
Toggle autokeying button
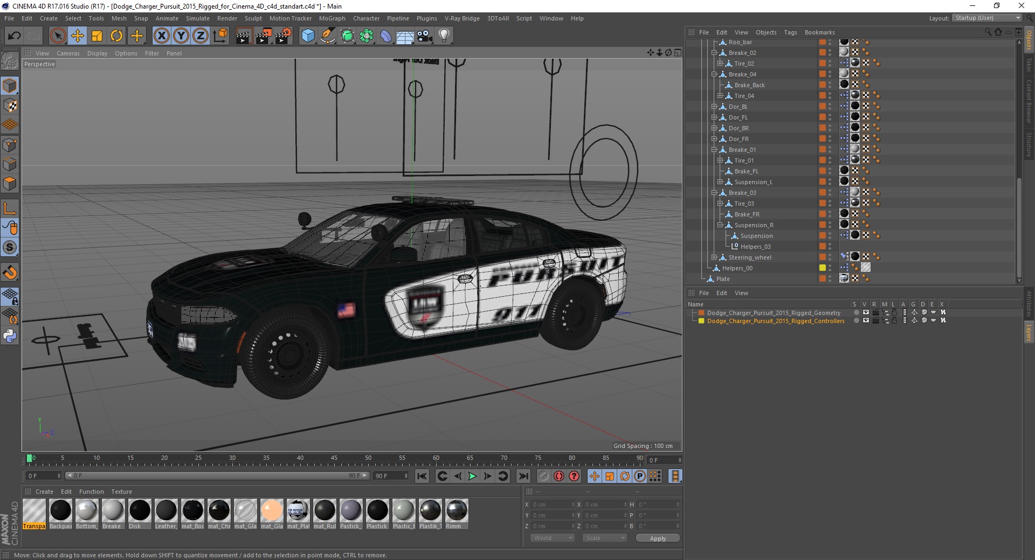pyautogui.click(x=559, y=476)
